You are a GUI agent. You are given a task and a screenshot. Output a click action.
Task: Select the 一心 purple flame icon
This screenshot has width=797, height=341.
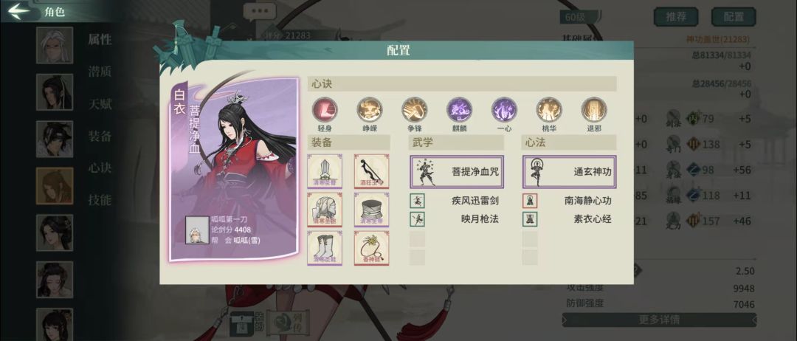point(504,110)
